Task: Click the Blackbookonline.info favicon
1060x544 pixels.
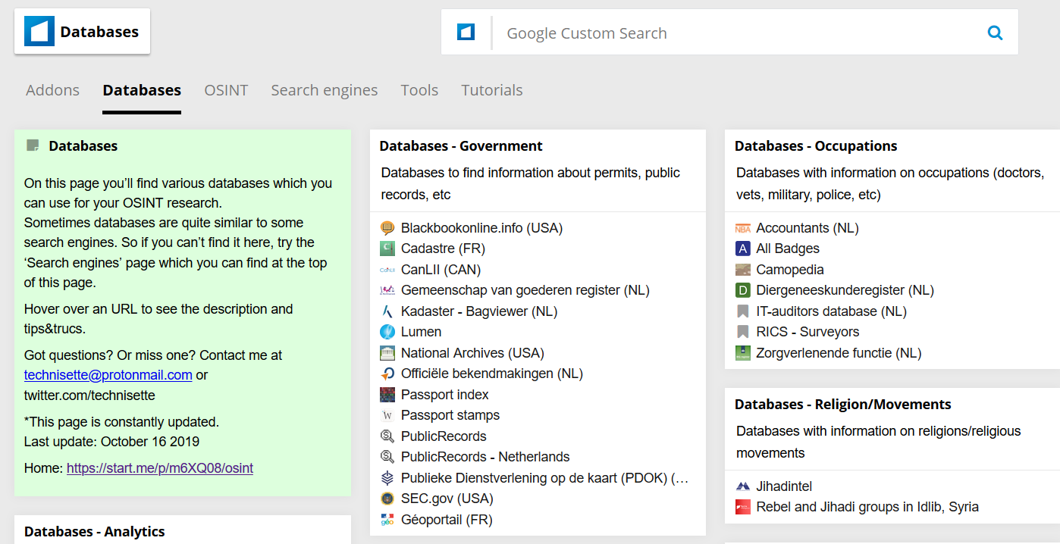Action: click(387, 228)
